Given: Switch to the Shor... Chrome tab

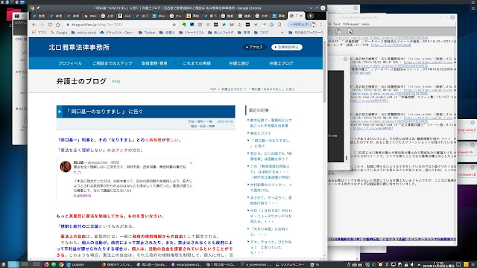Looking at the screenshot, I should (x=159, y=16).
